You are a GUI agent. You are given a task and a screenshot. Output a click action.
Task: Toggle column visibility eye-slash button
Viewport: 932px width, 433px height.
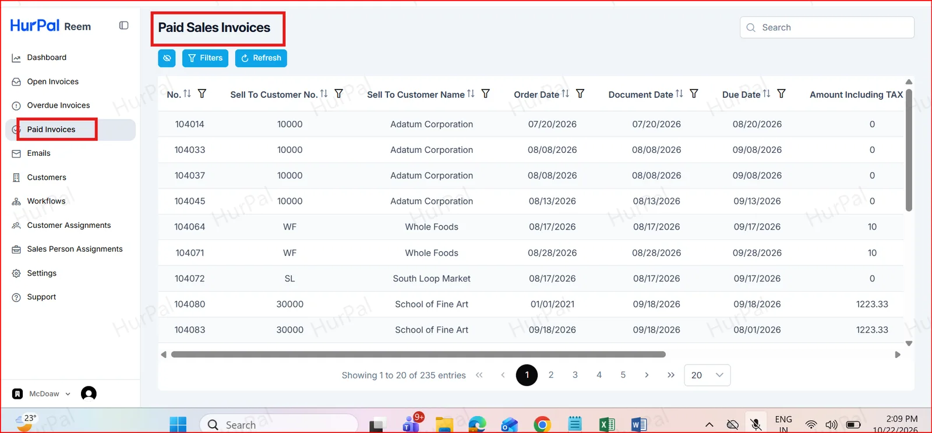coord(167,58)
